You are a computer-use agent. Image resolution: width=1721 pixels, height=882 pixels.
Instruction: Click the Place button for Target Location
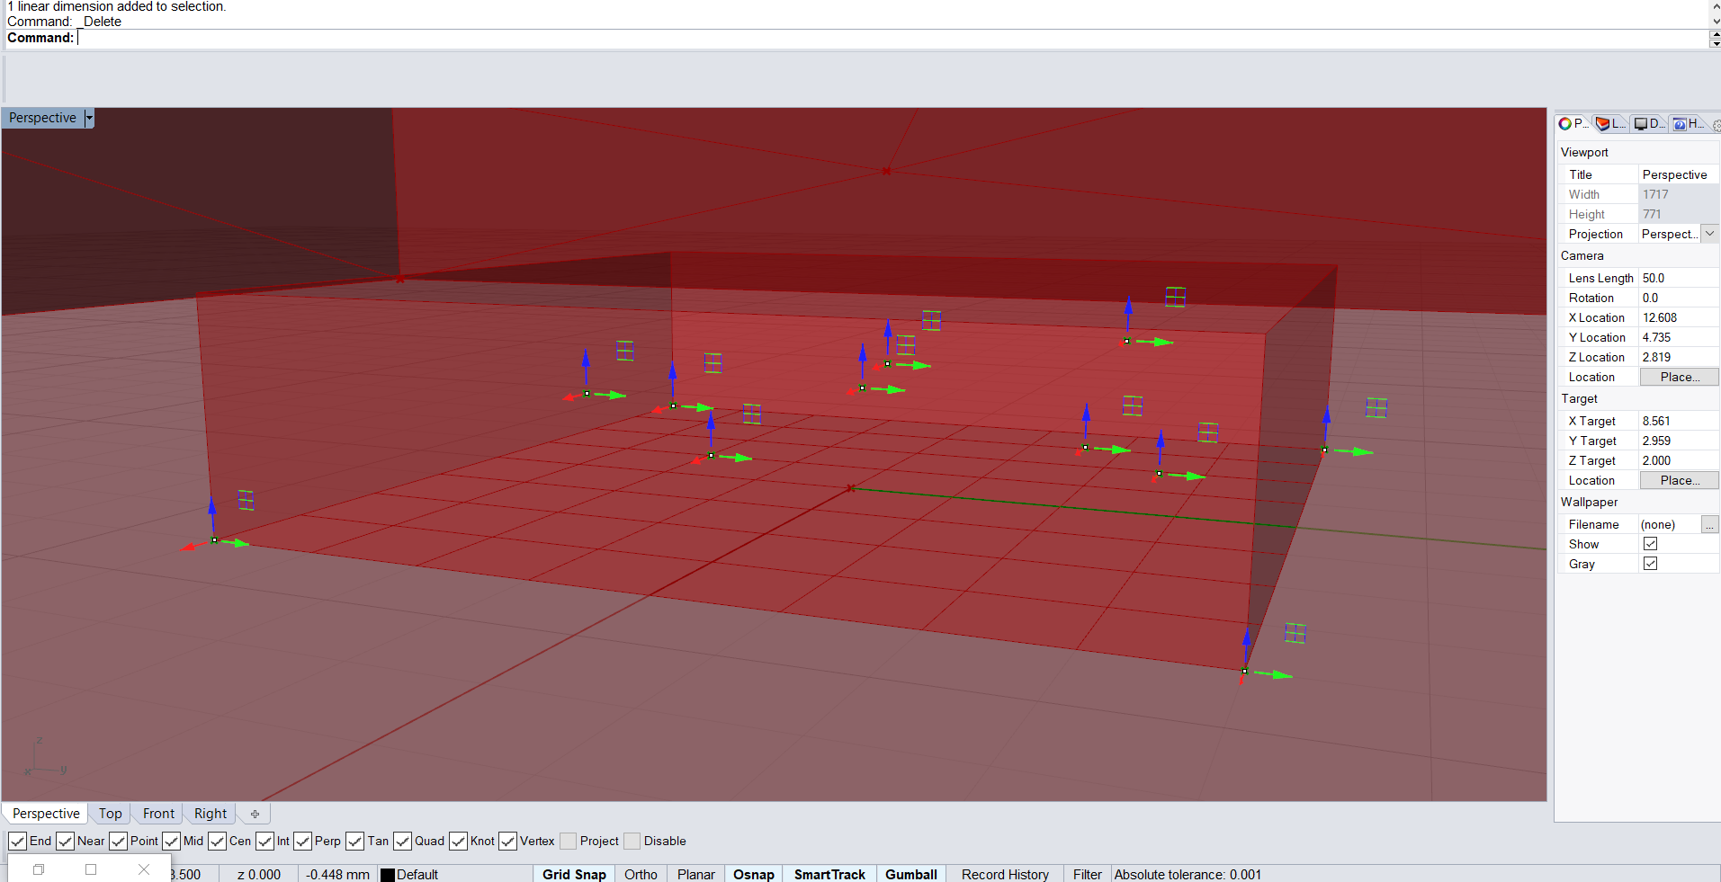click(1679, 480)
